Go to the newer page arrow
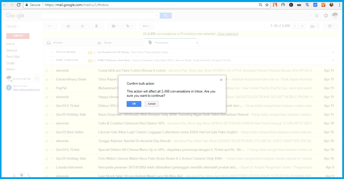 [295, 26]
